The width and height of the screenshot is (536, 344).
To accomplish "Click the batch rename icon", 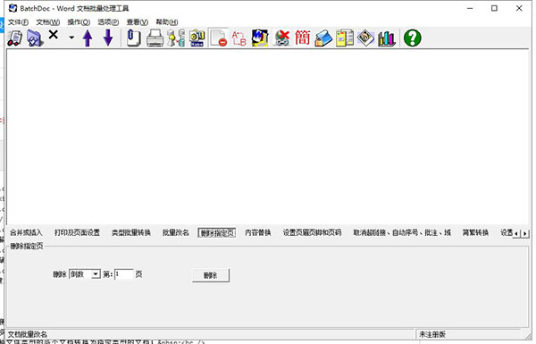I will coord(197,38).
